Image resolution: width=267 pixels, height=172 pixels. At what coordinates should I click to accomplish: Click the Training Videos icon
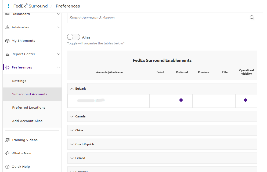[x=7, y=140]
